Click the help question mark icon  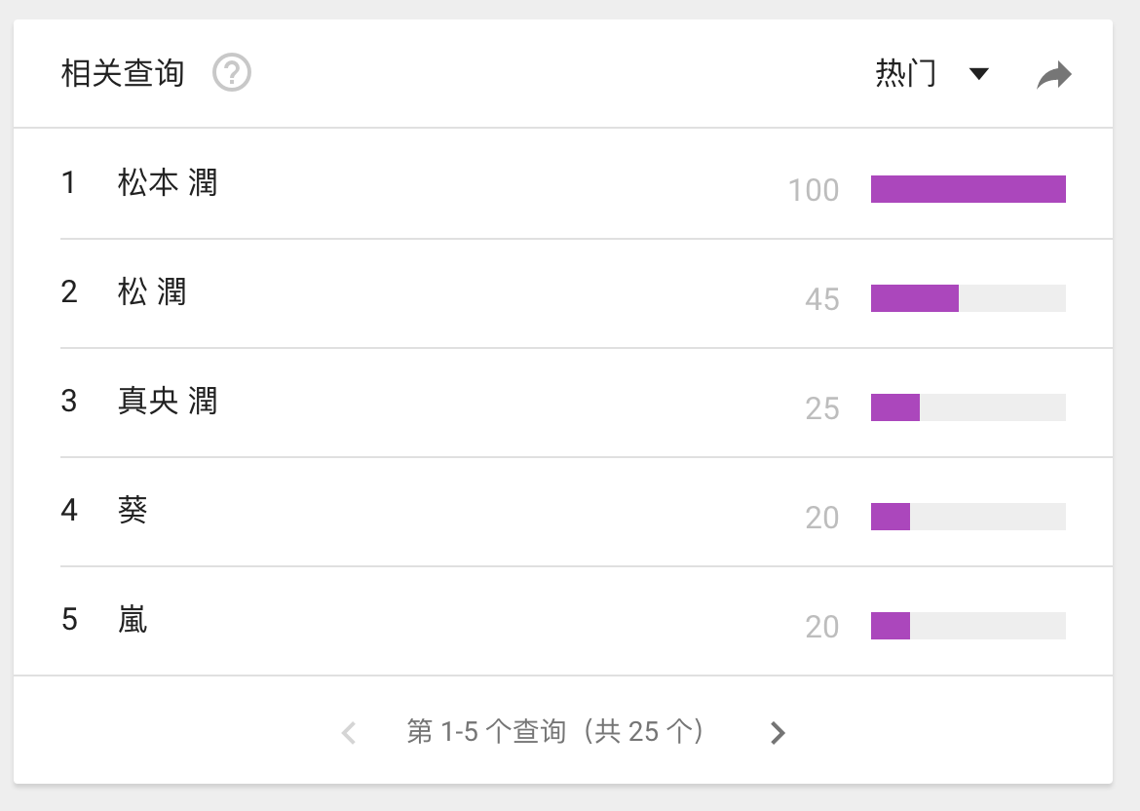coord(232,73)
